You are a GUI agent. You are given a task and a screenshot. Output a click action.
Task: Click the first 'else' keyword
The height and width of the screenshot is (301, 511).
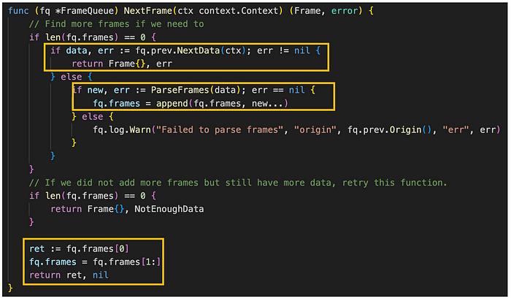[x=71, y=77]
